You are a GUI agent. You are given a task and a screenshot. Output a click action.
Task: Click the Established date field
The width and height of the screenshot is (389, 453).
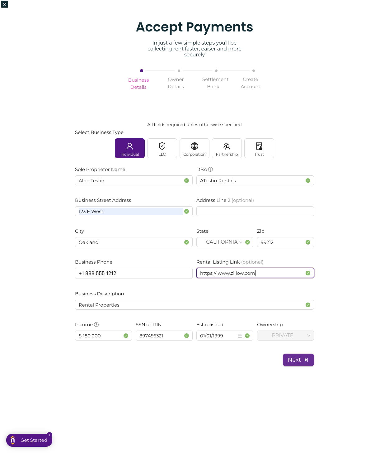coord(225,336)
